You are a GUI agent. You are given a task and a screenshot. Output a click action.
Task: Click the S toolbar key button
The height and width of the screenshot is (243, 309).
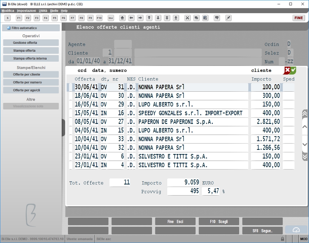click(x=8, y=18)
